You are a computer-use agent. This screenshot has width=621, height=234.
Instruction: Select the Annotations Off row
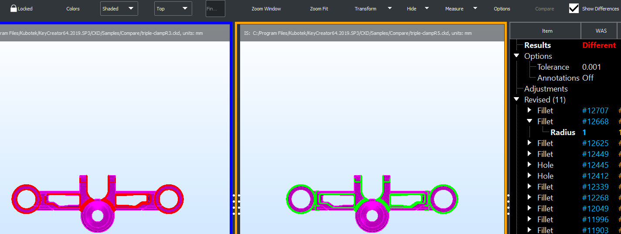566,78
